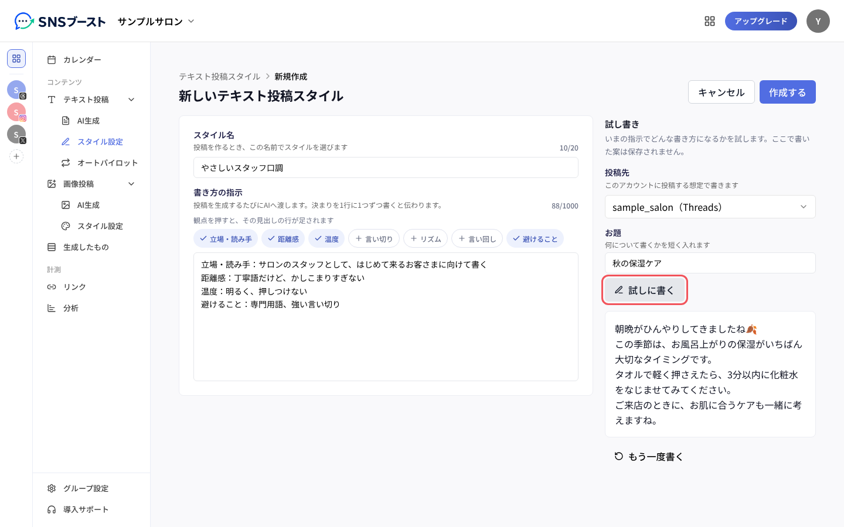This screenshot has width=844, height=527.
Task: Add the 言い回し chip
Action: coord(477,239)
